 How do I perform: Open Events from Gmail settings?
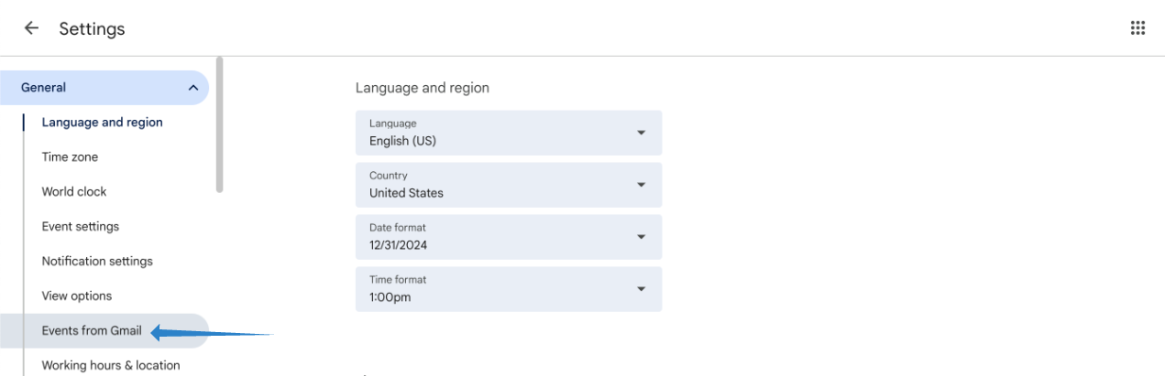(x=92, y=331)
